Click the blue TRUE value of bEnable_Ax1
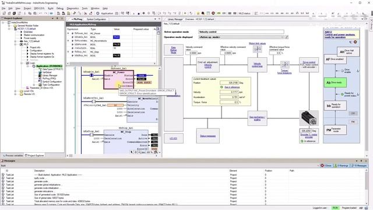The height and width of the screenshot is (210, 373). 117,37
